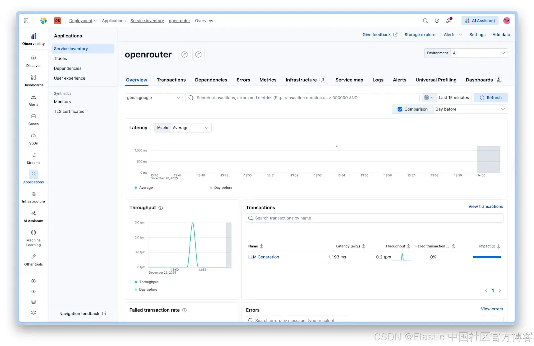Open the AI Assistant button in header
Viewport: 534px width, 346px height.
click(x=480, y=21)
